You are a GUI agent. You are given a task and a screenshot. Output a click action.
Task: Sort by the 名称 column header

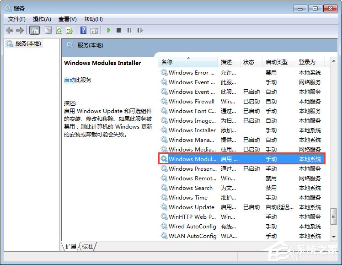188,62
